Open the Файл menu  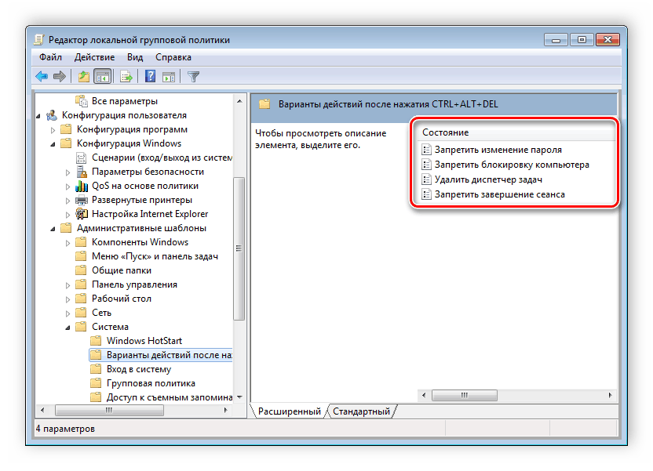[50, 57]
